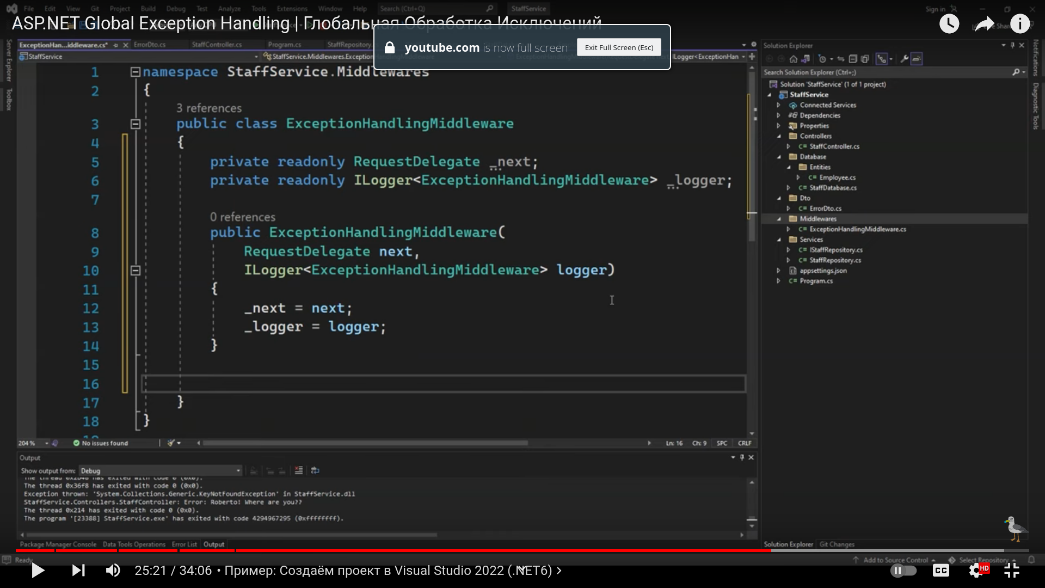Collapse the Middlewares folder in Solution Explorer
This screenshot has width=1045, height=588.
(779, 219)
